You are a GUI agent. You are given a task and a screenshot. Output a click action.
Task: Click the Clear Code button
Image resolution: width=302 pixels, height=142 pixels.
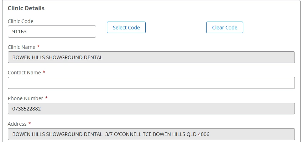tap(225, 27)
